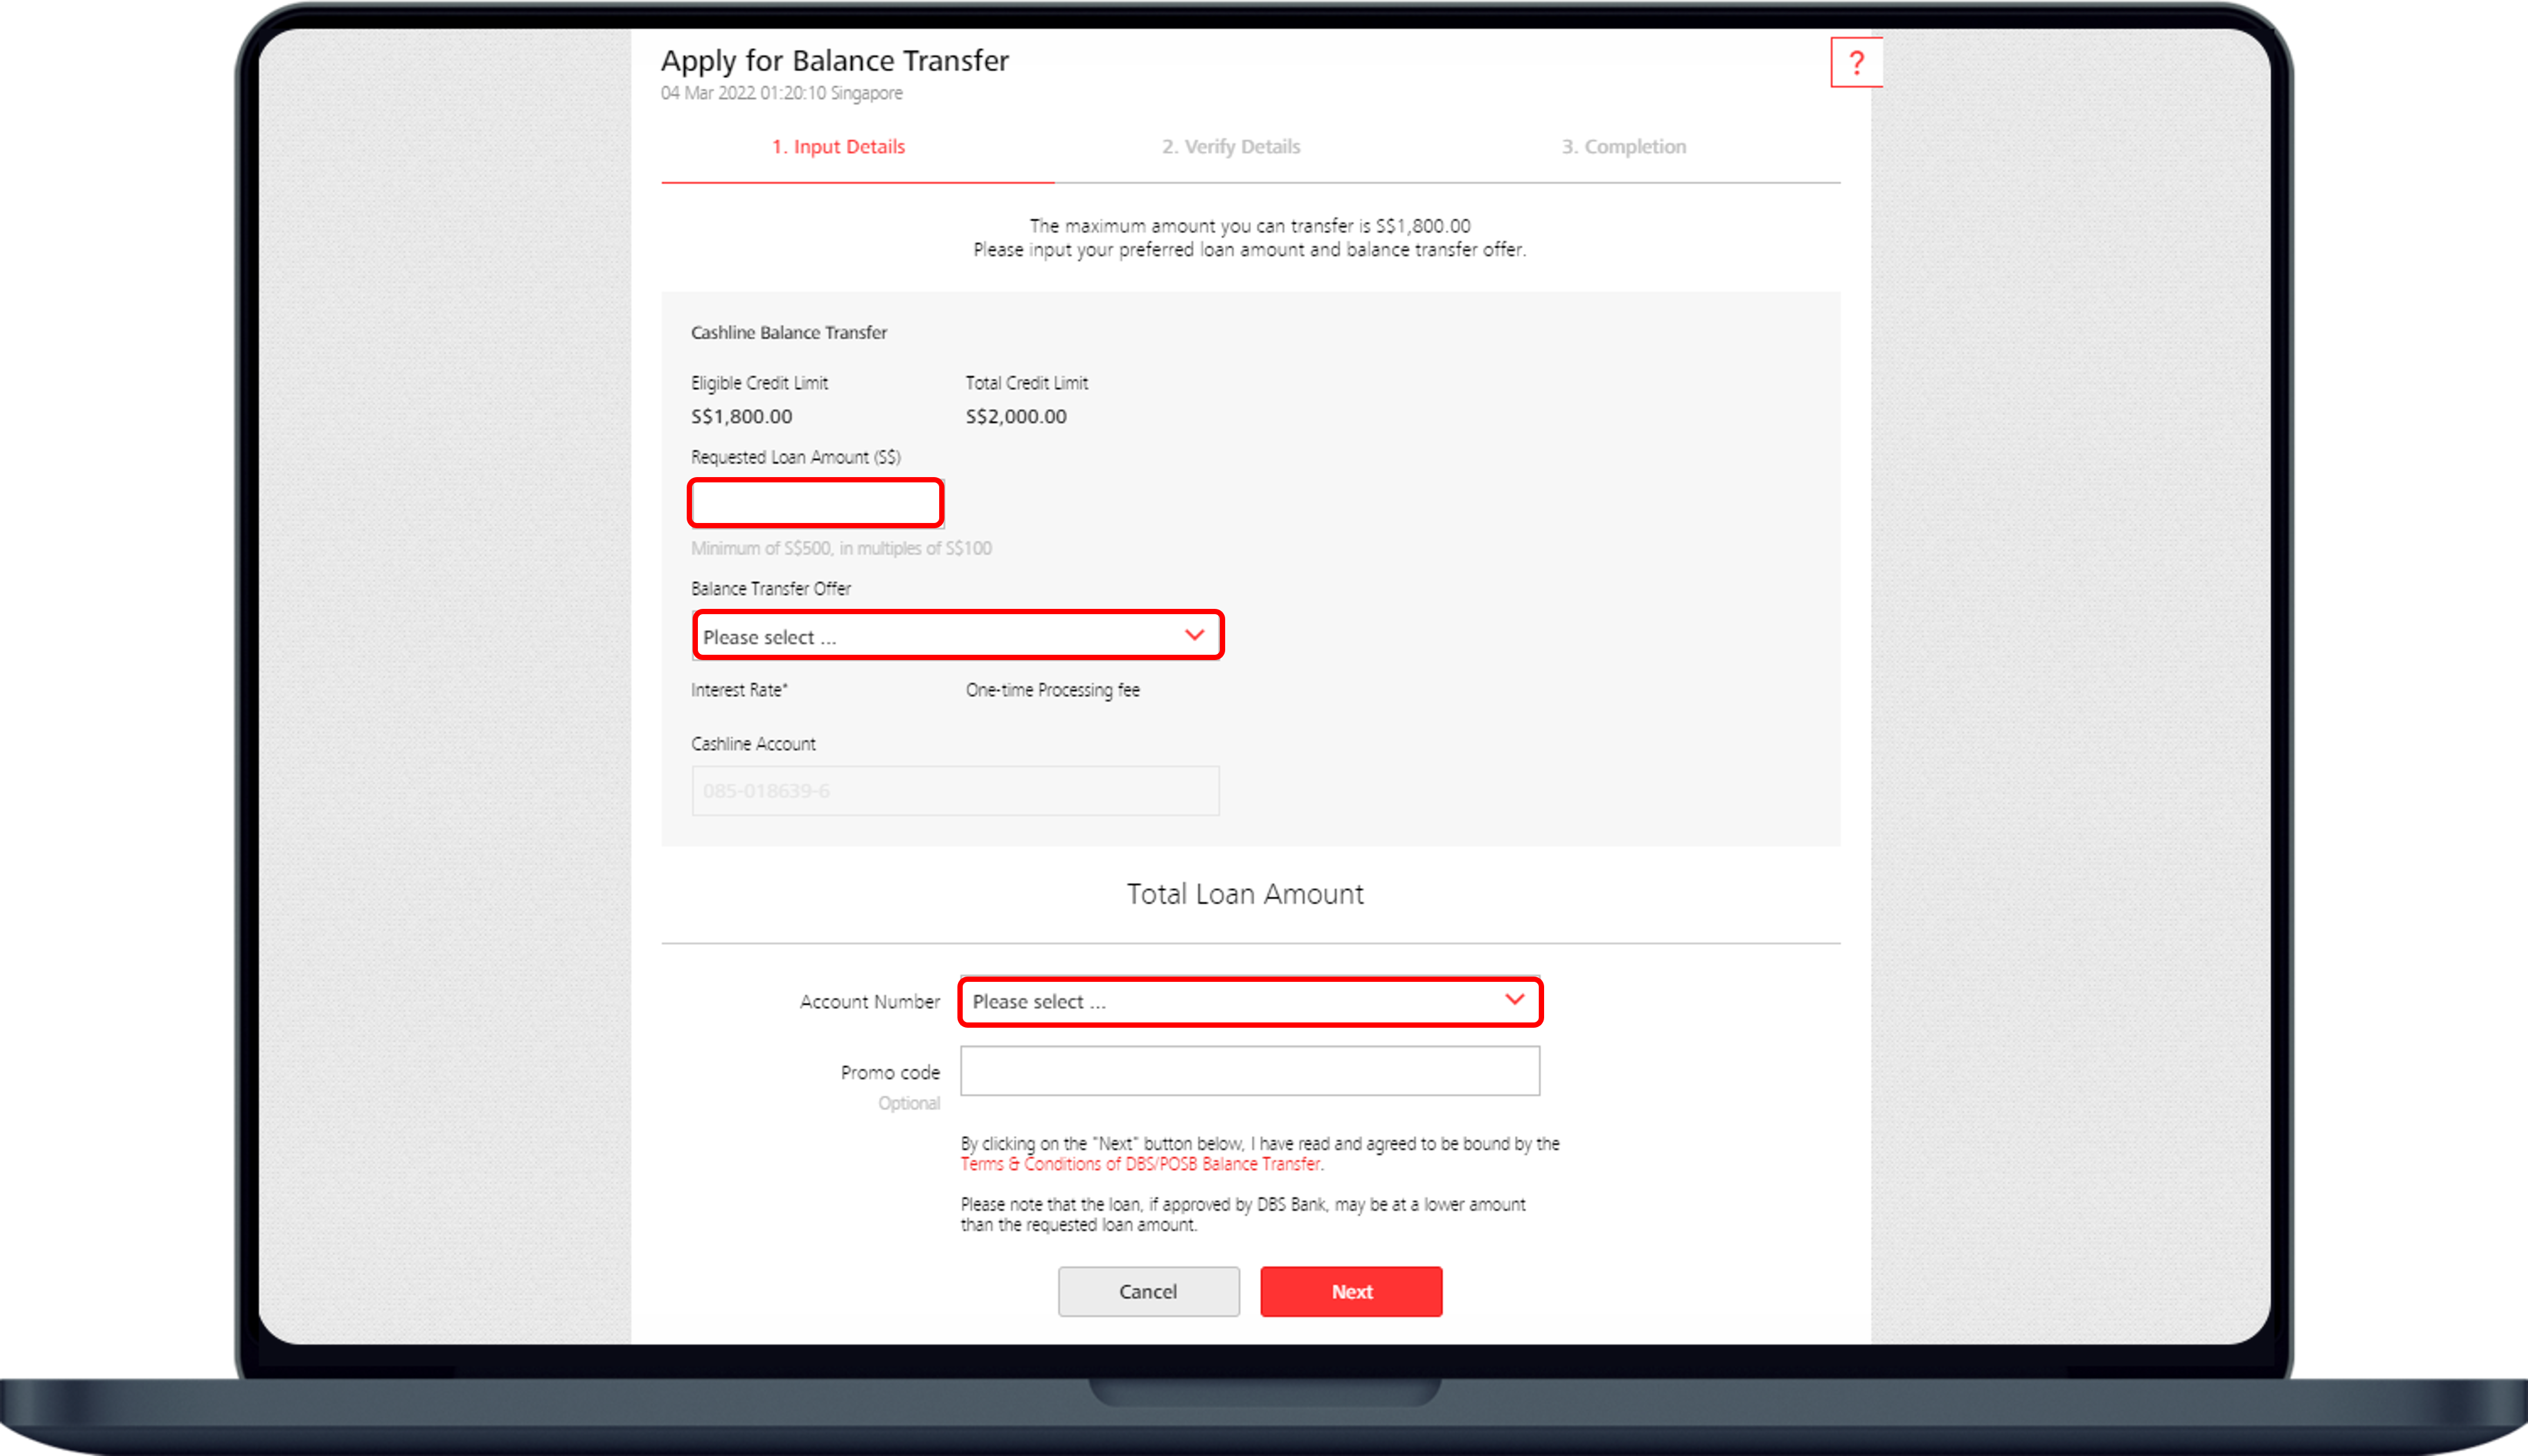Click the Promo code text field
The height and width of the screenshot is (1456, 2528).
(x=1249, y=1071)
